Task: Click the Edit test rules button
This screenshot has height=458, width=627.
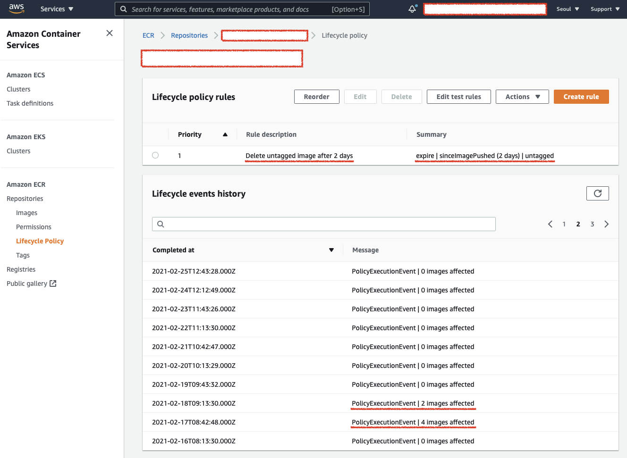Action: pos(458,97)
